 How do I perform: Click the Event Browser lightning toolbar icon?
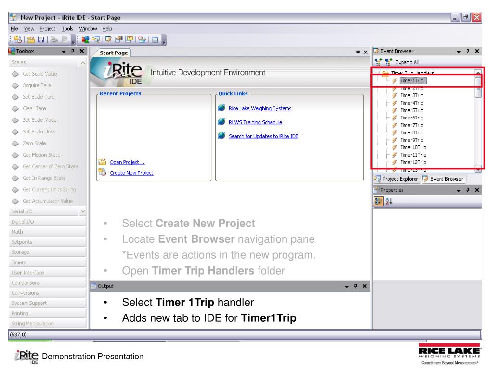tap(108, 40)
